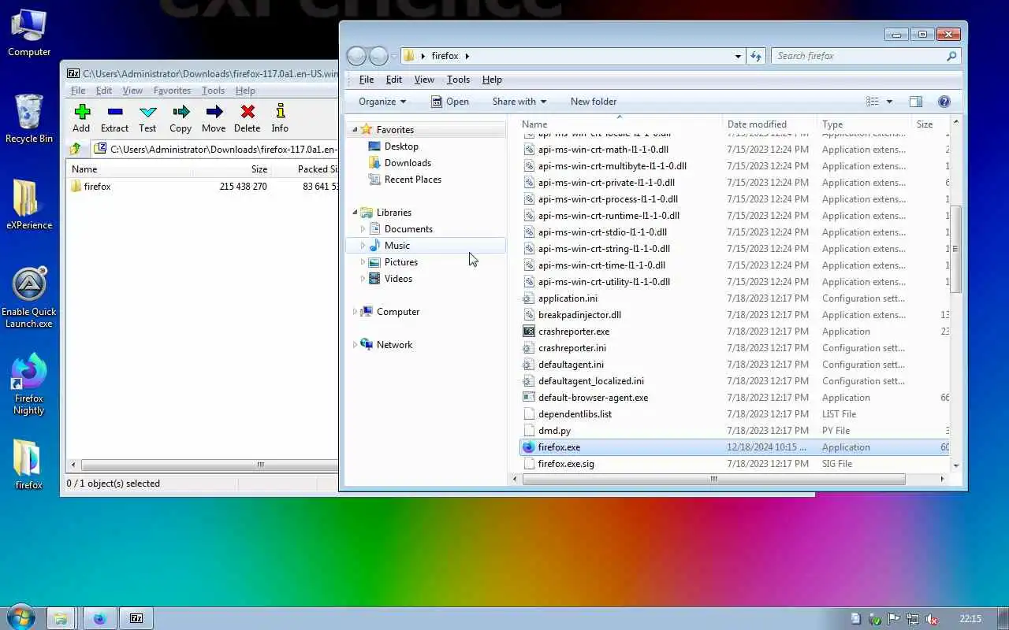
Task: Click the muted volume tray icon
Action: 931,619
